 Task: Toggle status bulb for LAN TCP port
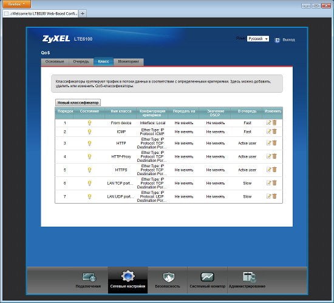click(x=89, y=183)
